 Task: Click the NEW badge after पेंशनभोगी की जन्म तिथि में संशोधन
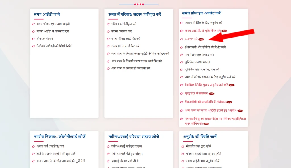(x=229, y=102)
